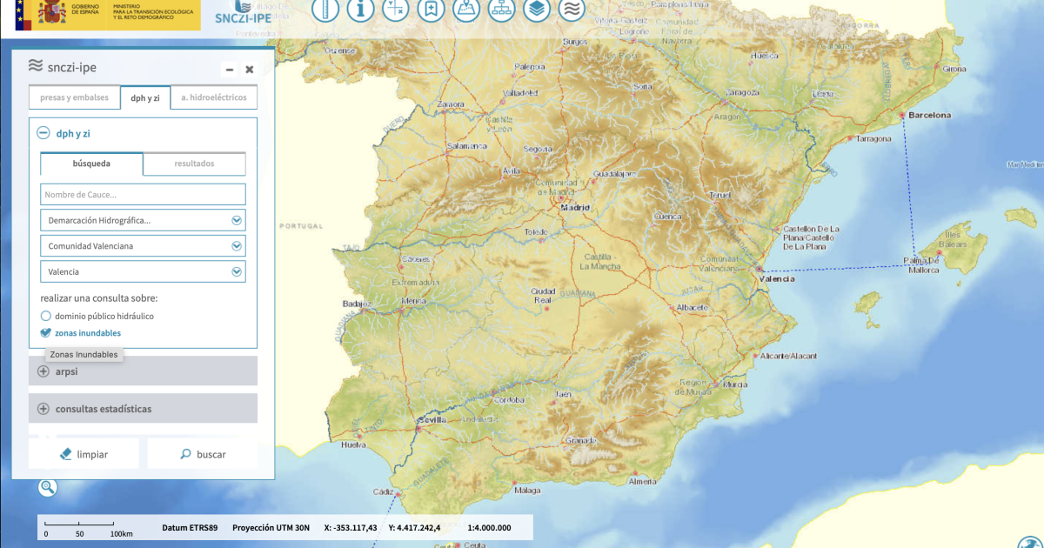
Task: Toggle the magnifier tool near bottom left
Action: click(47, 488)
